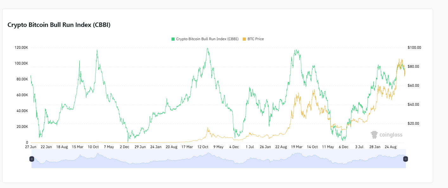This screenshot has width=448, height=188.
Task: Click the '27 Jun' x-axis date label
Action: pyautogui.click(x=31, y=147)
